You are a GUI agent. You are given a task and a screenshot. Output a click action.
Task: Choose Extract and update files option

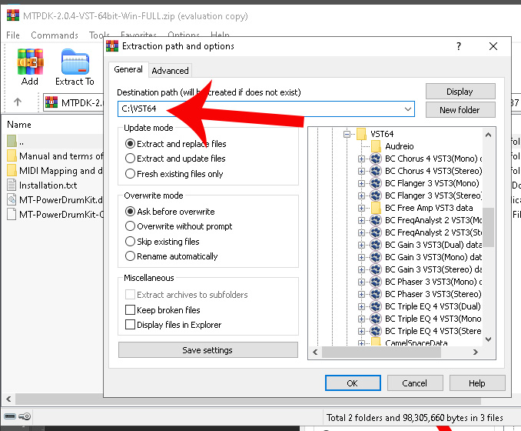tap(131, 159)
